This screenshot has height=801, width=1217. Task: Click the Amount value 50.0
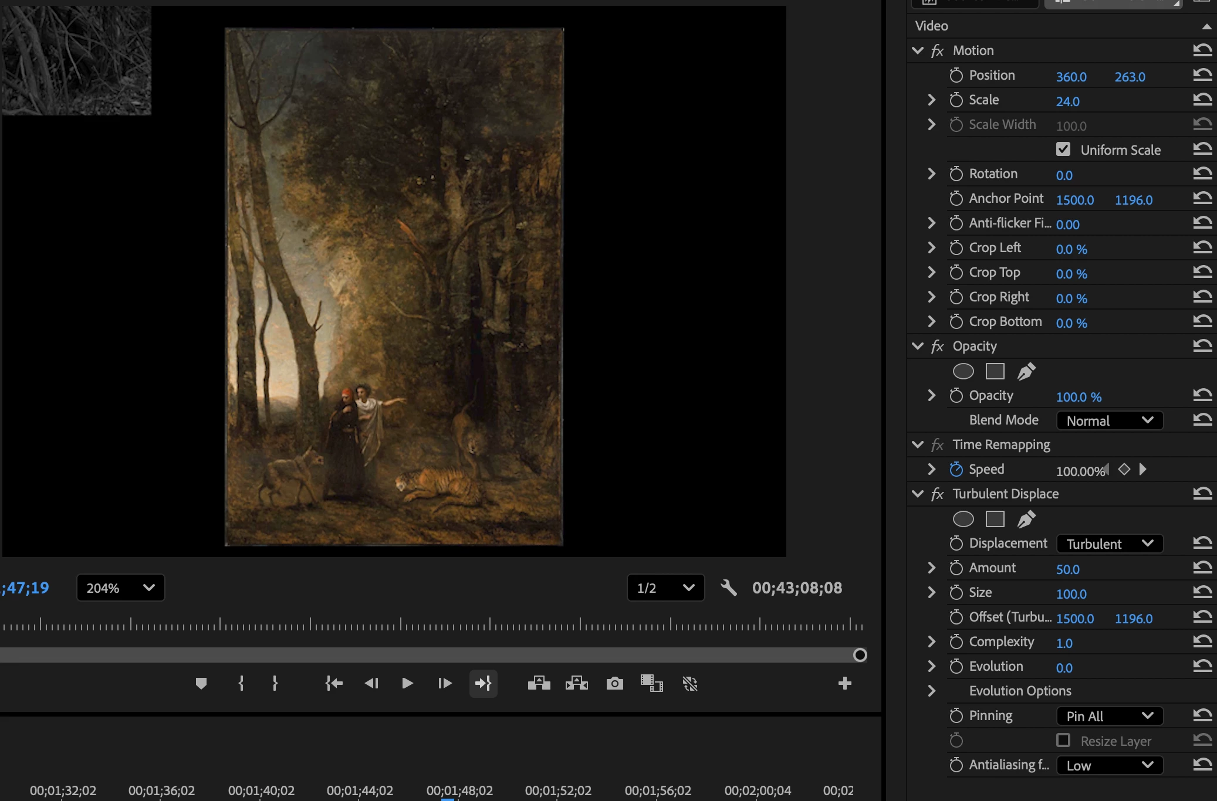1067,569
